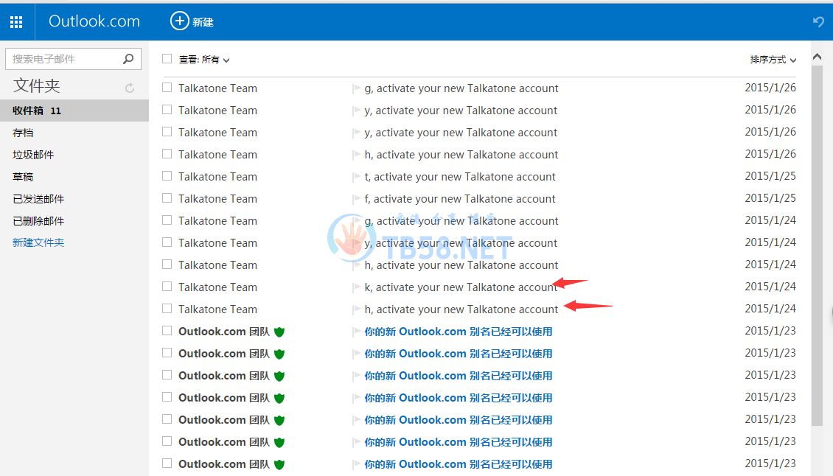Open the 查看: 所有 filter dropdown
Viewport: 833px width, 476px height.
point(204,60)
